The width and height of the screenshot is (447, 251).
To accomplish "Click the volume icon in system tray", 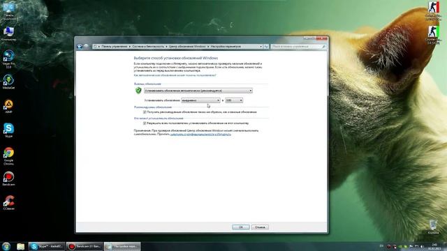I will click(422, 246).
